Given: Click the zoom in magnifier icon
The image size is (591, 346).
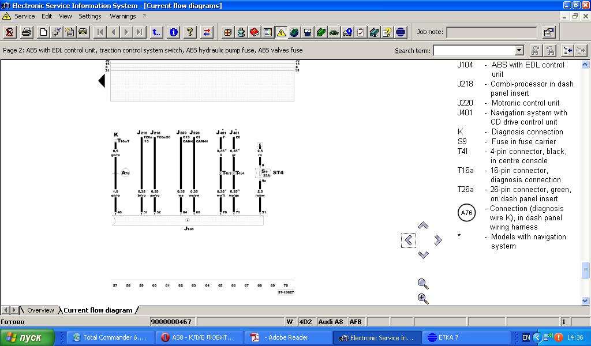Looking at the screenshot, I should [x=423, y=298].
